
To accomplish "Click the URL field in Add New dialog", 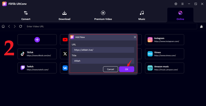I will pyautogui.click(x=103, y=50).
